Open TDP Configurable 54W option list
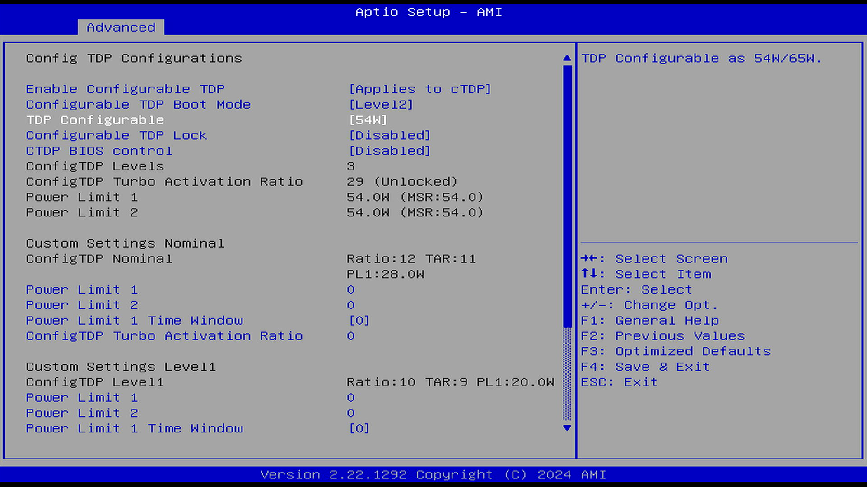Viewport: 867px width, 487px height. (368, 120)
